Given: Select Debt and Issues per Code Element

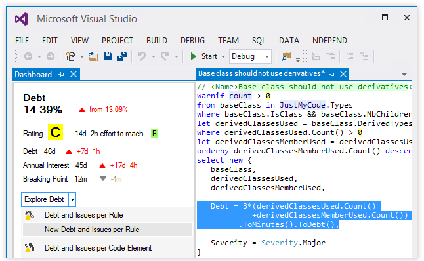Looking at the screenshot, I should click(98, 248).
